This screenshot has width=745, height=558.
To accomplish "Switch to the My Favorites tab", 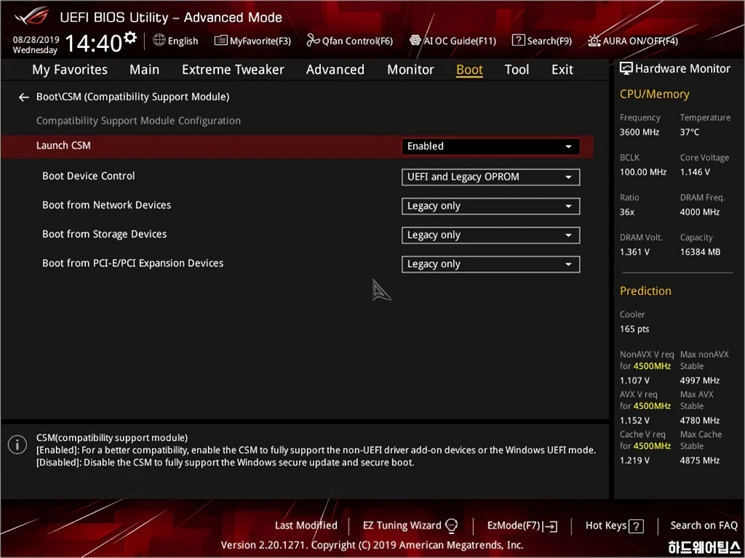I will click(70, 69).
